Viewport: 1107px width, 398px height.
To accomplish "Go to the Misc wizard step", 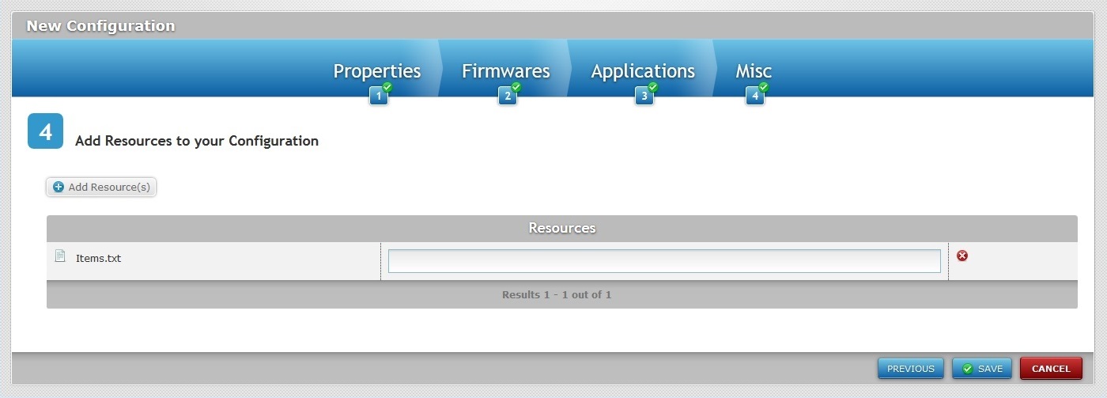I will click(x=754, y=71).
